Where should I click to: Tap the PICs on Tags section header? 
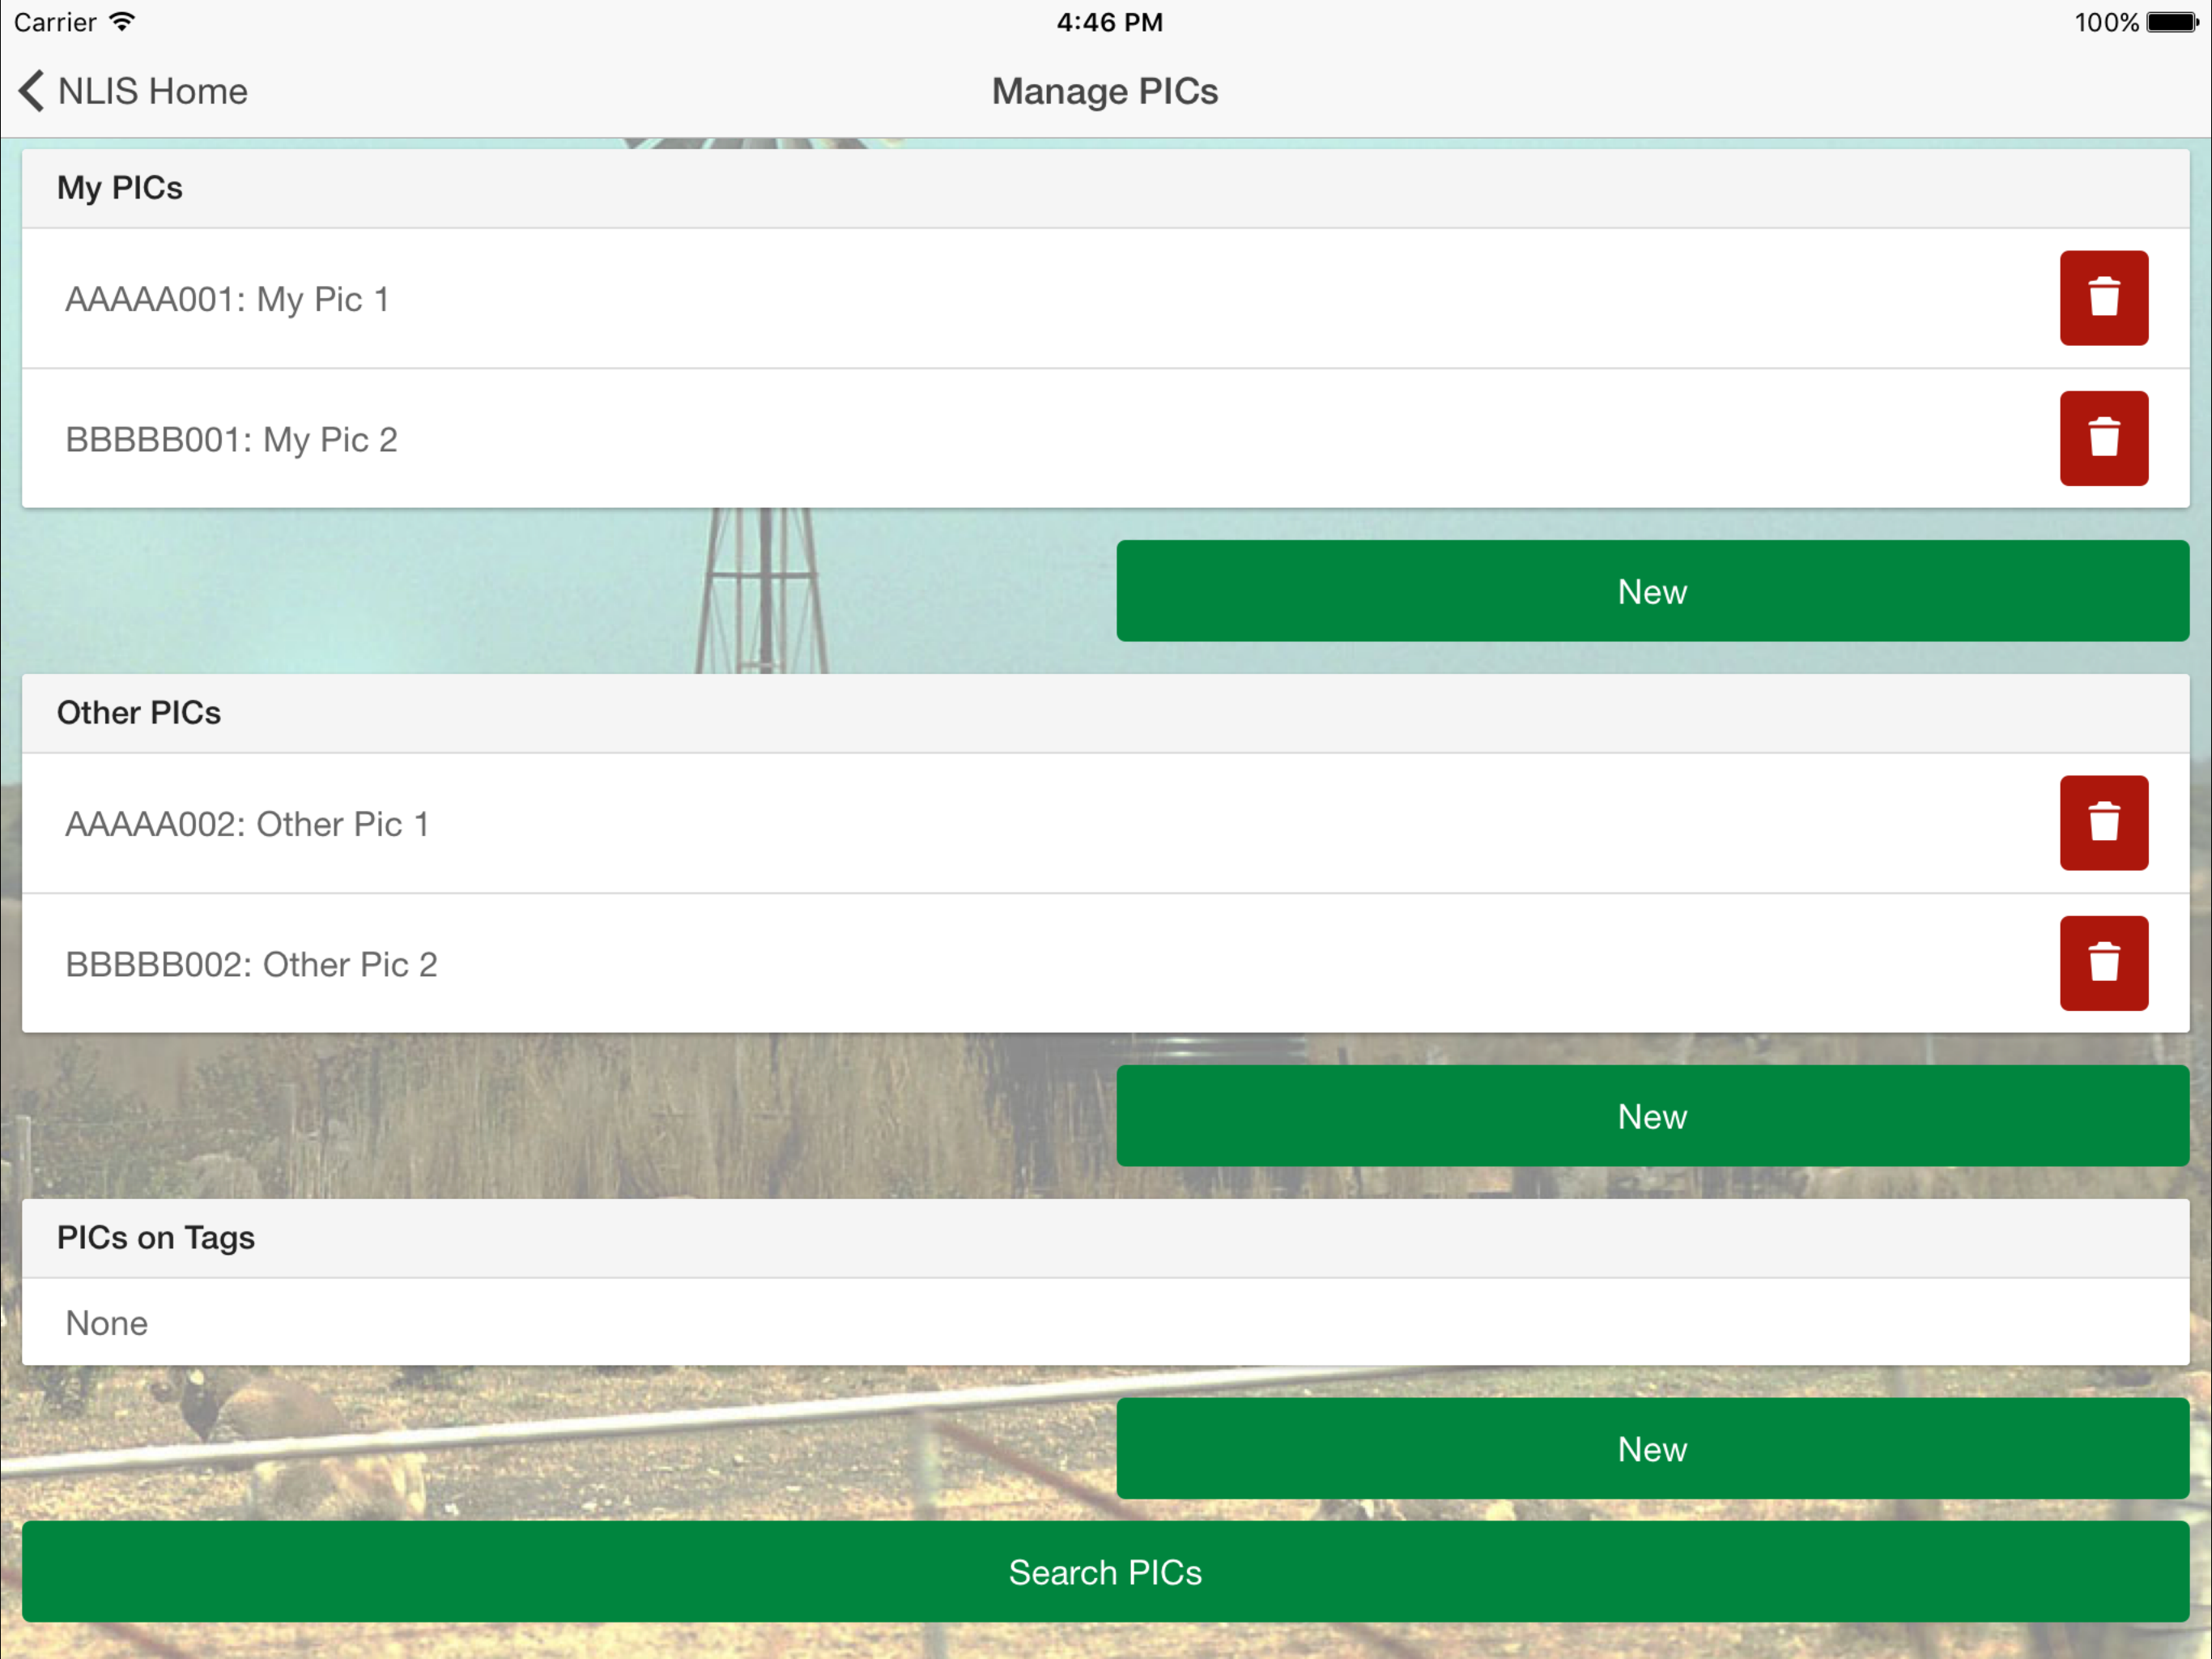click(1105, 1238)
